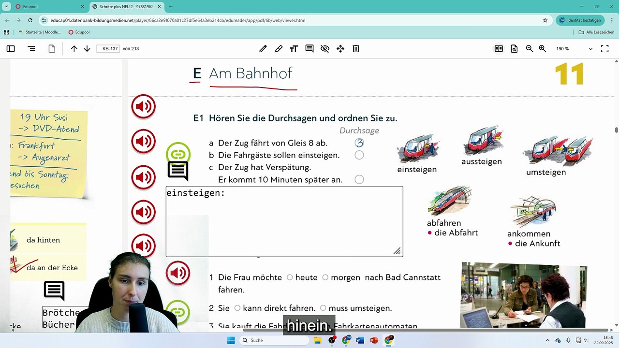Bookmark this page with the star icon
This screenshot has height=348, width=619.
545,20
